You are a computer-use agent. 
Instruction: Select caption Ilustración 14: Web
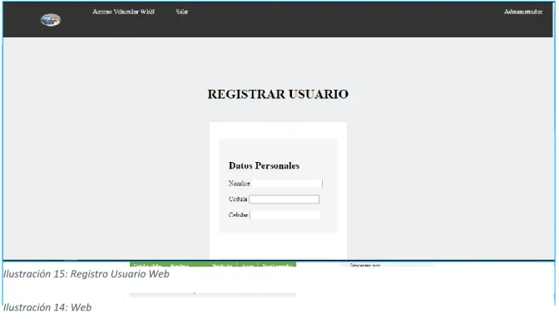point(47,307)
